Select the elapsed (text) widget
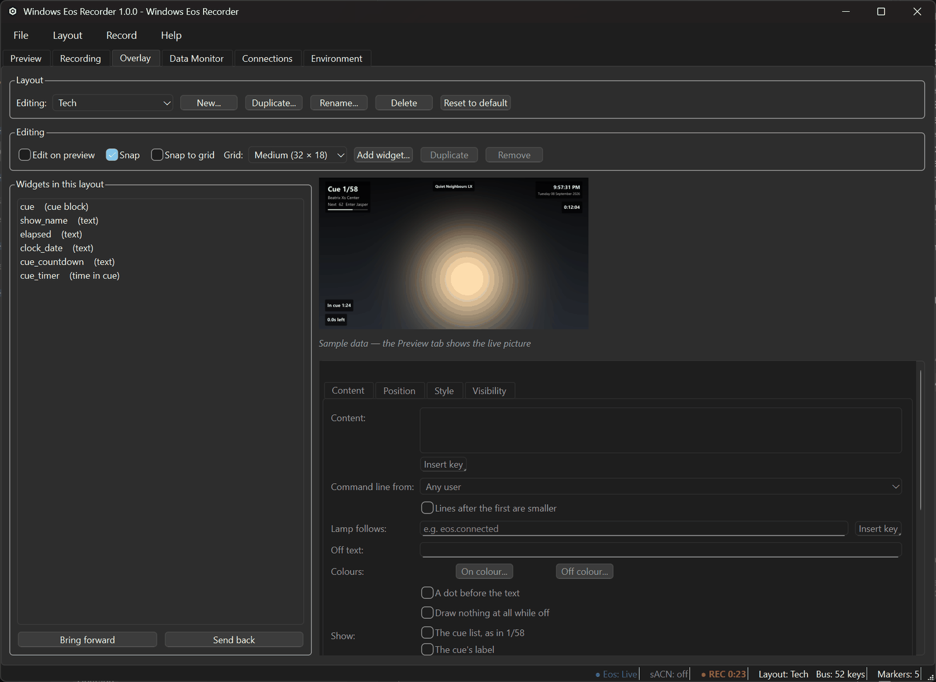Screen dimensions: 936x682 (x=160, y=235)
